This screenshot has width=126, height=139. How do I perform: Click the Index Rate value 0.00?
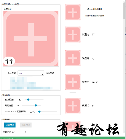(x=32, y=112)
